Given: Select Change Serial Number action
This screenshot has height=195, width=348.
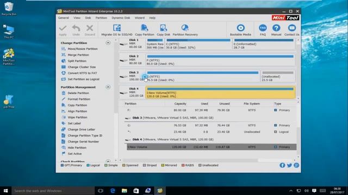Looking at the screenshot, I should 83,141.
